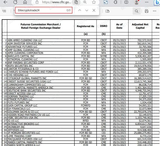The image size is (160, 146).
Task: Save the PDF document
Action: 147,11
